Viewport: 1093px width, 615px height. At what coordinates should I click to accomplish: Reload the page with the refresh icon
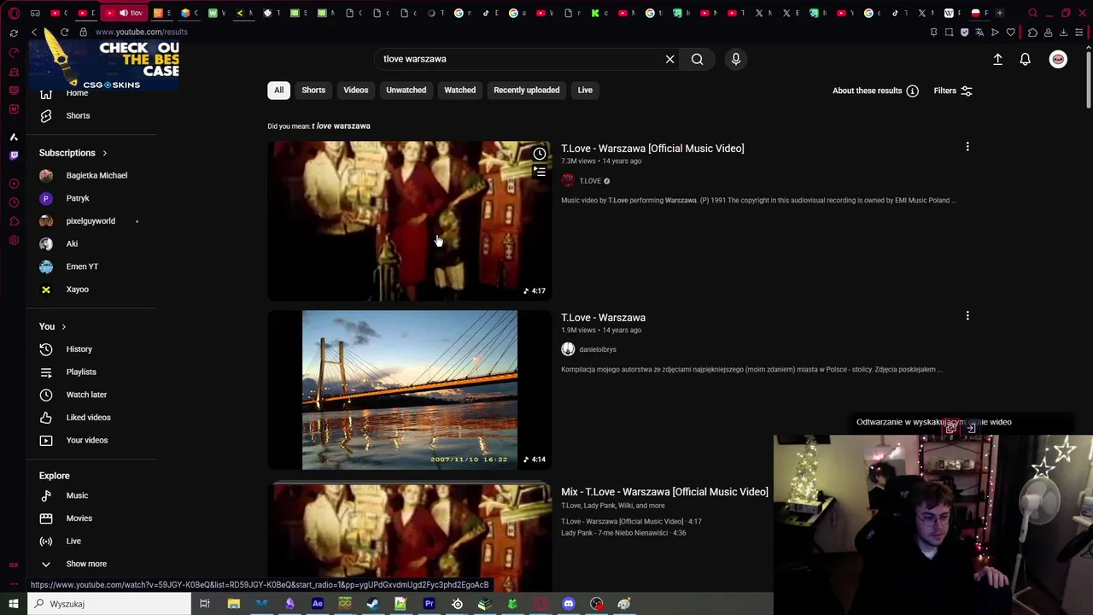coord(64,32)
